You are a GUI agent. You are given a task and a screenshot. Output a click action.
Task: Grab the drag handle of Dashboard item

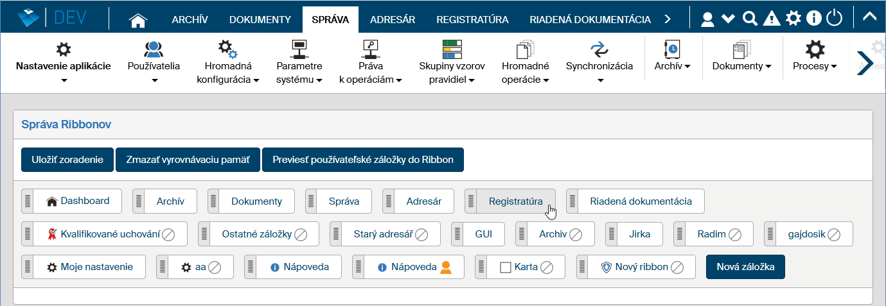(x=28, y=201)
